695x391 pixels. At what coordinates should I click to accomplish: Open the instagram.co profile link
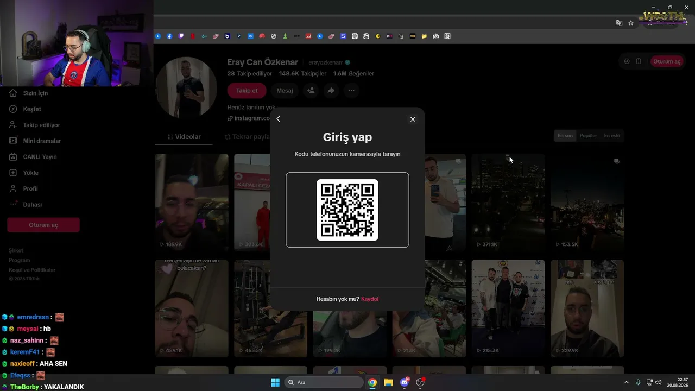tap(249, 118)
